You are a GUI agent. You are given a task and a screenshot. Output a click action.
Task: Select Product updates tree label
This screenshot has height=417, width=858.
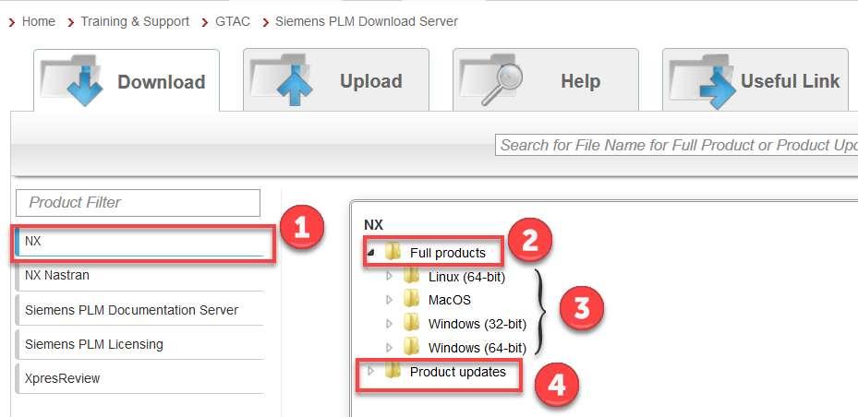tap(458, 372)
